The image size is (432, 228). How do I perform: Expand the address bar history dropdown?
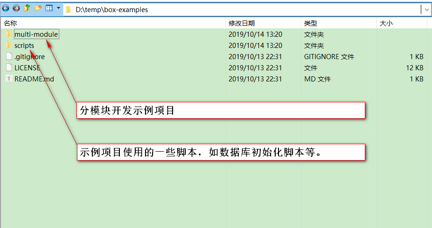pos(426,10)
